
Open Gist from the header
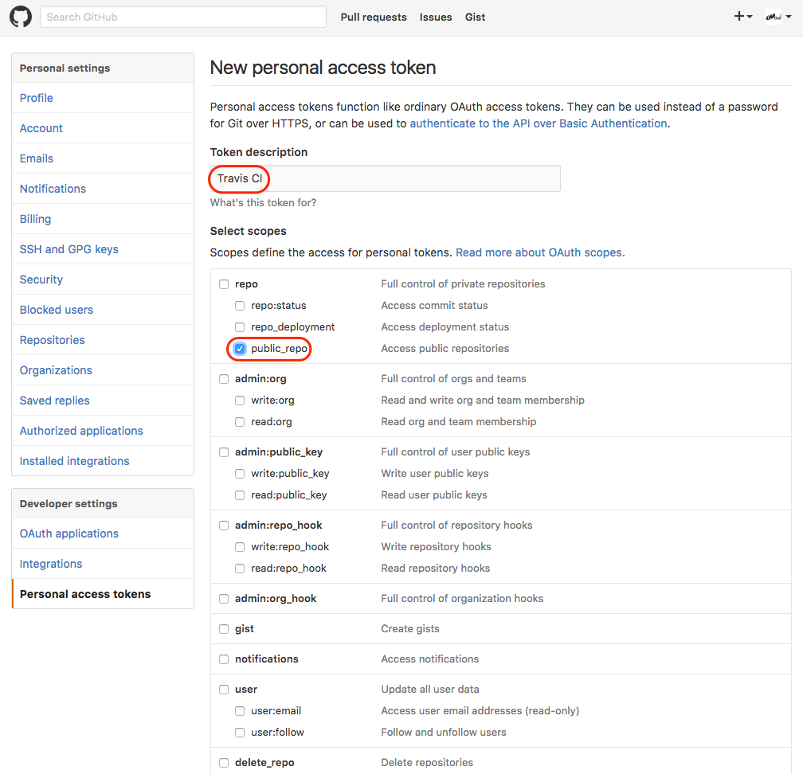(x=475, y=17)
